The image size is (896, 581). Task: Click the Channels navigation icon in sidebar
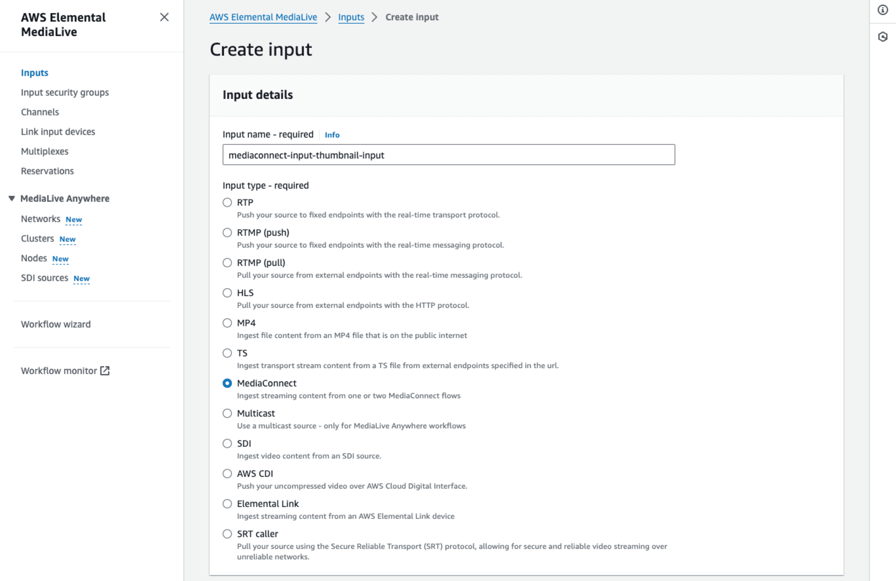point(40,112)
